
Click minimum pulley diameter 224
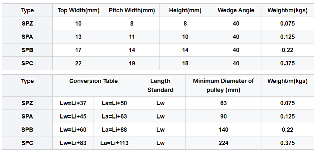[223, 143]
